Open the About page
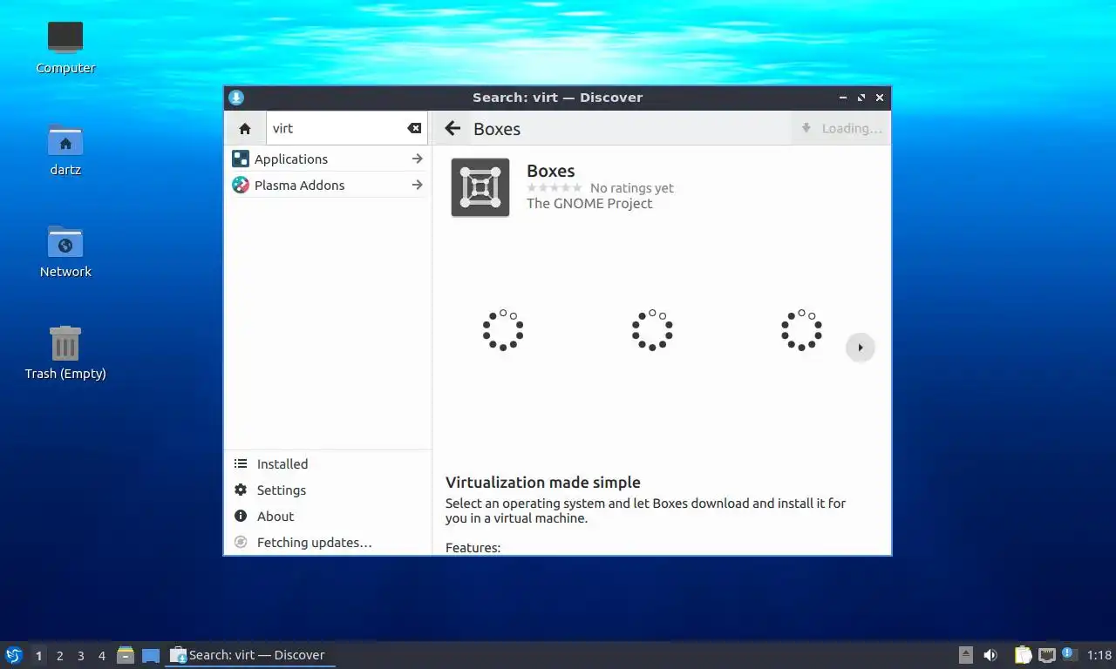The image size is (1116, 669). pyautogui.click(x=327, y=517)
